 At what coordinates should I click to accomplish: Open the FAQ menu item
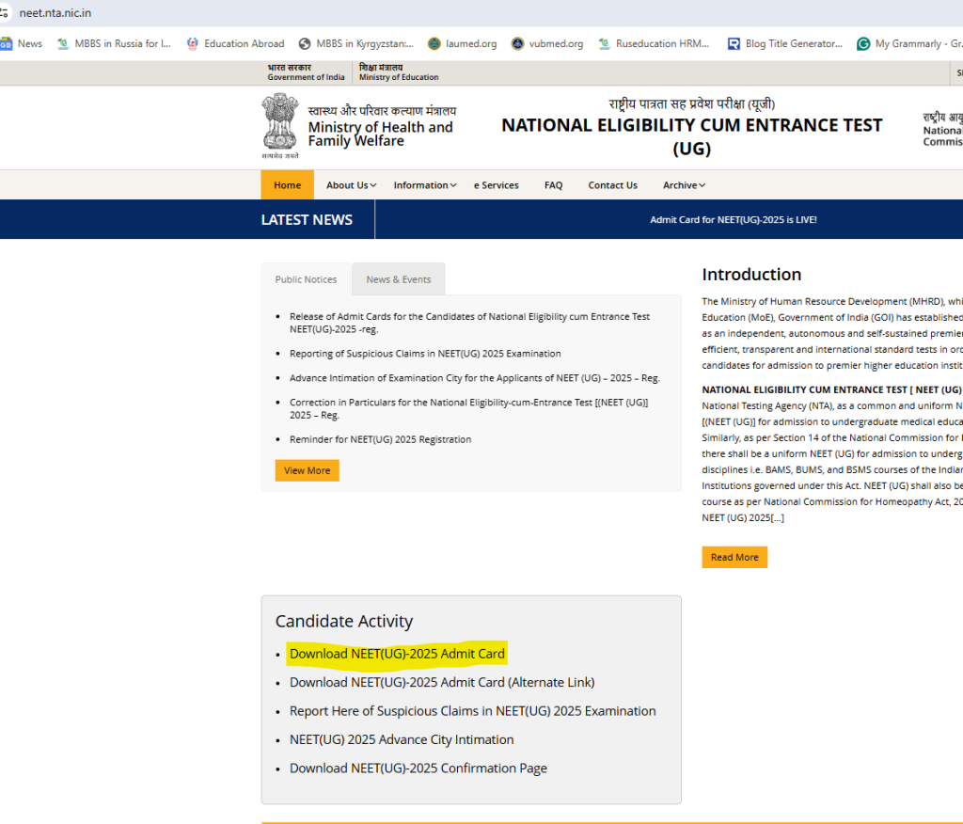coord(553,185)
